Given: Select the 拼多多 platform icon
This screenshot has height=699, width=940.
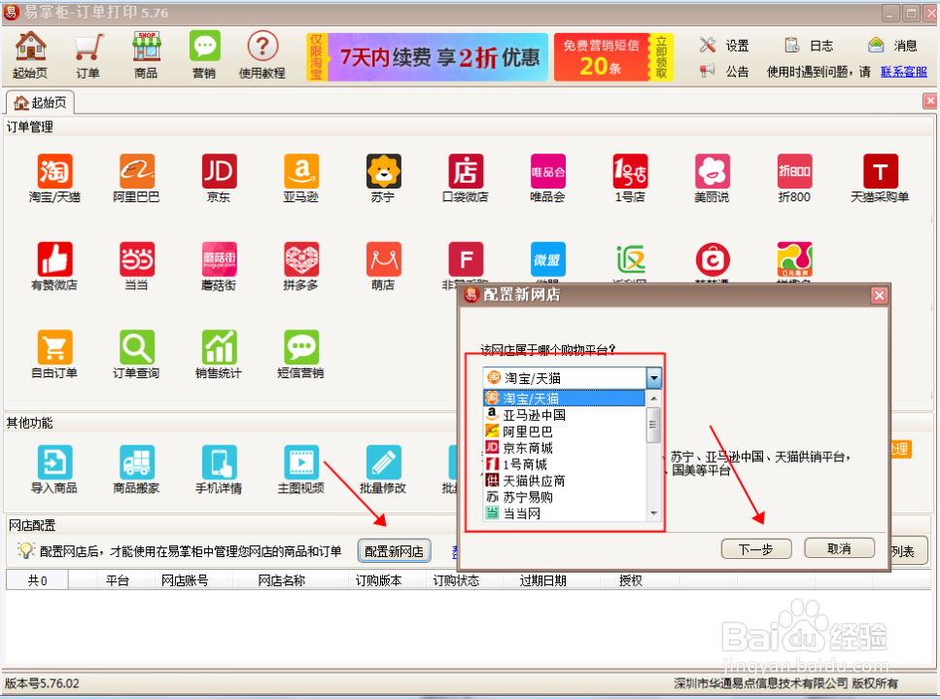Looking at the screenshot, I should 301,259.
